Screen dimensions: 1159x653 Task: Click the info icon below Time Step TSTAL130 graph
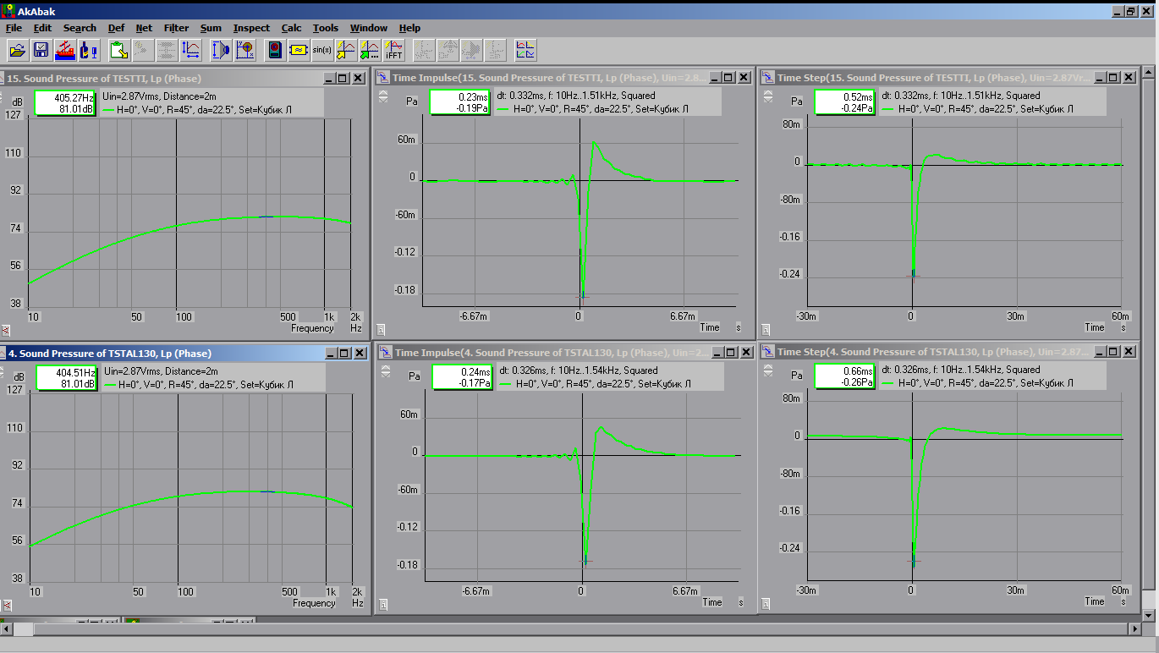(766, 605)
